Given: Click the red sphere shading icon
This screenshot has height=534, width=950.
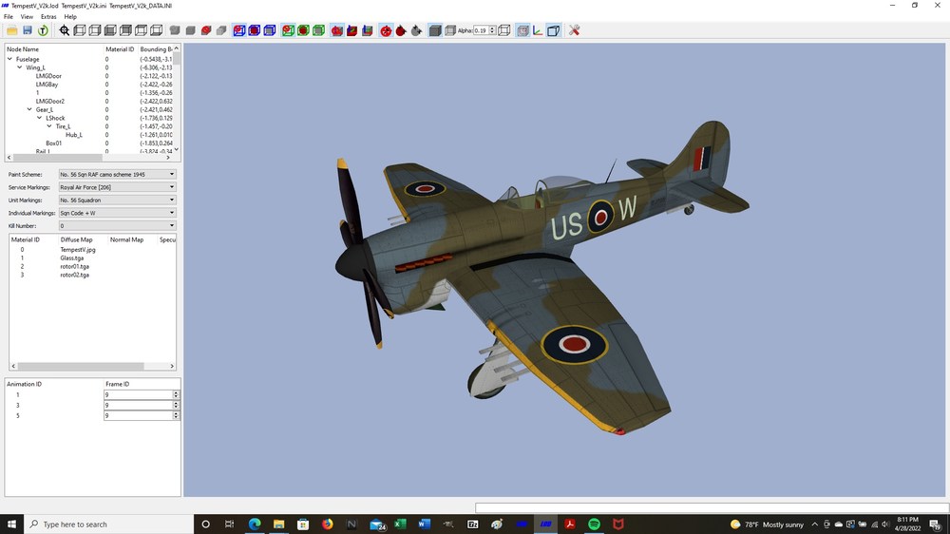Looking at the screenshot, I should (x=206, y=30).
